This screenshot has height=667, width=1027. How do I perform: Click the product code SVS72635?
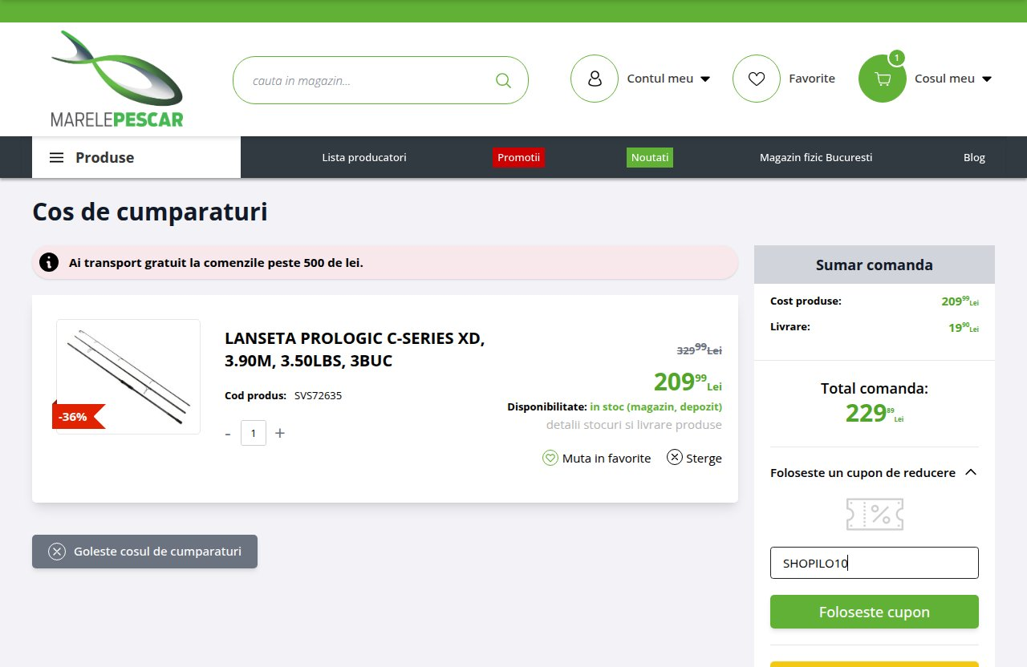[x=318, y=395]
